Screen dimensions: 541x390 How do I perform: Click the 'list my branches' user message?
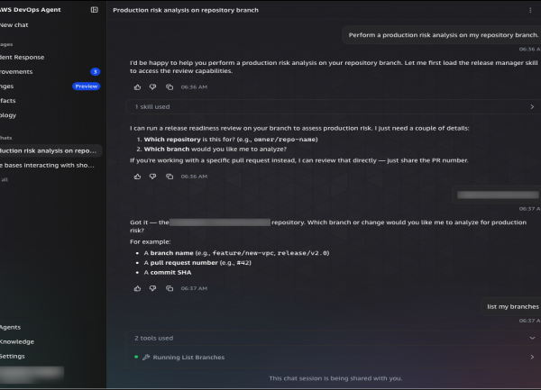[512, 306]
